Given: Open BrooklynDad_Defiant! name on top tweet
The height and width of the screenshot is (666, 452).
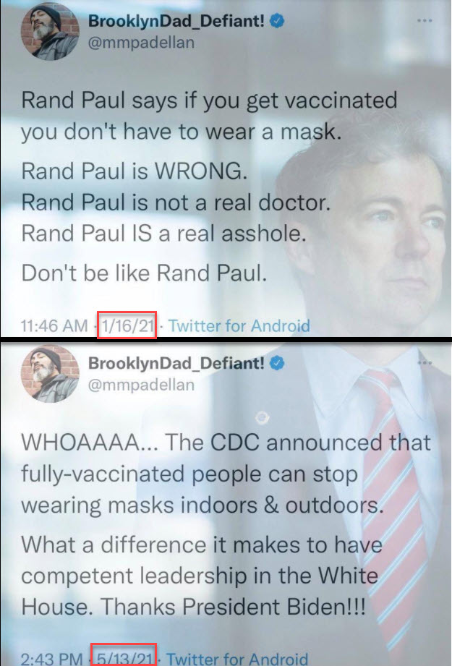Looking at the screenshot, I should pos(176,20).
